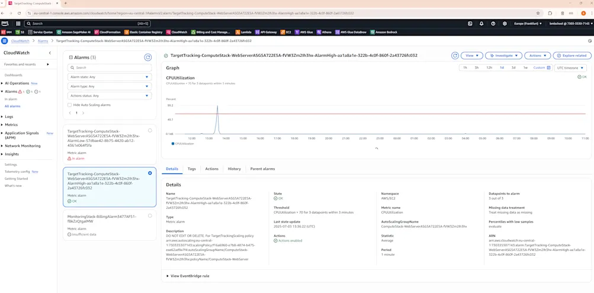
Task: Switch to the alarm Actions tab
Action: tap(212, 169)
